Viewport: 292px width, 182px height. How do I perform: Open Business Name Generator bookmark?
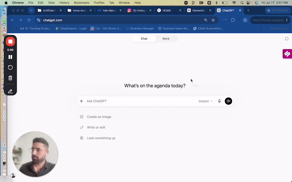(x=174, y=28)
